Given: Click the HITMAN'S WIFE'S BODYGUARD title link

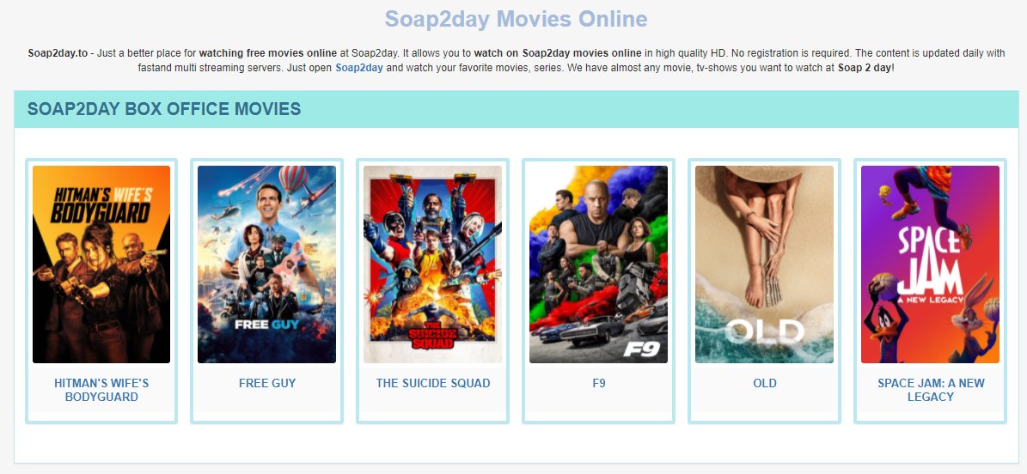Looking at the screenshot, I should coord(101,390).
